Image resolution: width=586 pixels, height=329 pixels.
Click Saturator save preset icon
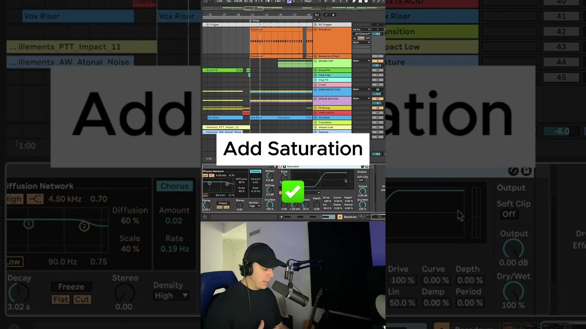pyautogui.click(x=366, y=166)
